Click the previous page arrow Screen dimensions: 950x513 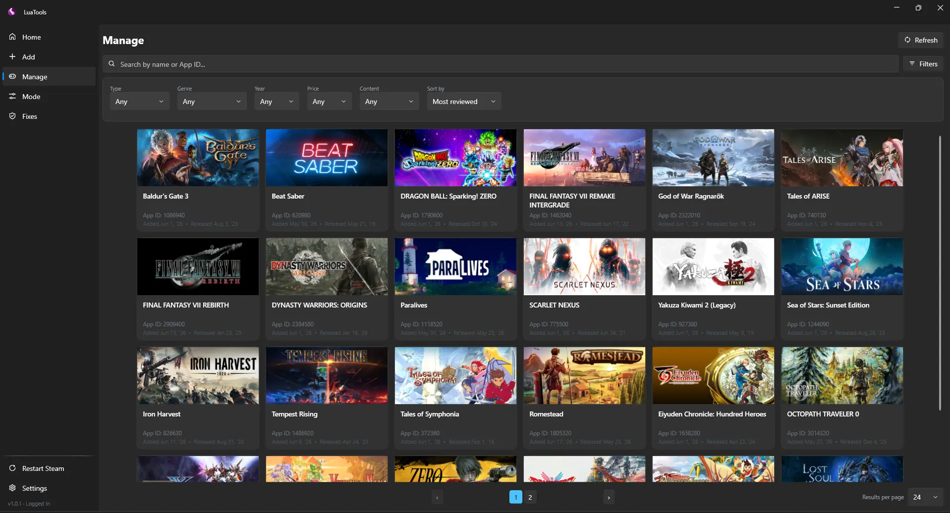point(437,497)
